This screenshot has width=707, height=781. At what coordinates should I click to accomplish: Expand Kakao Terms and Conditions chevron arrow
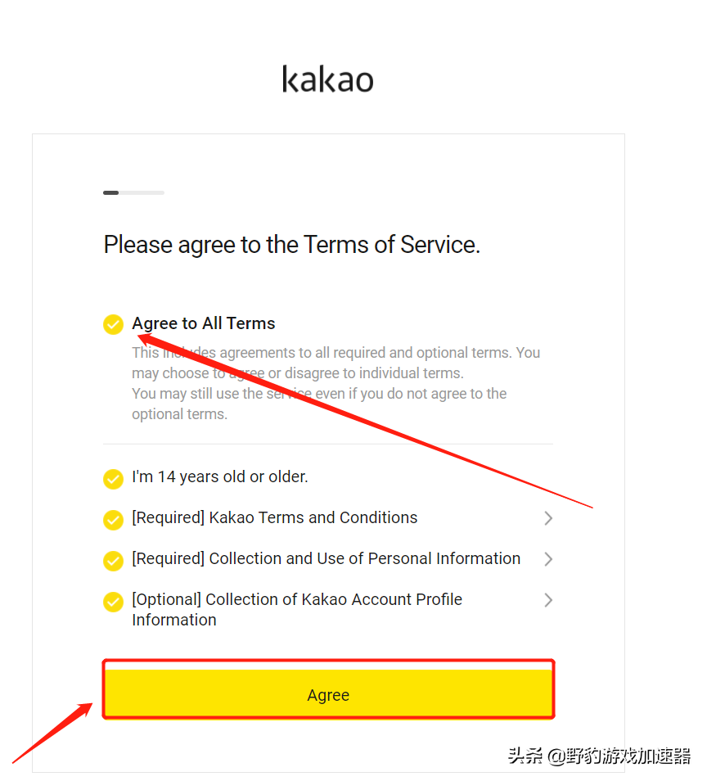coord(548,518)
